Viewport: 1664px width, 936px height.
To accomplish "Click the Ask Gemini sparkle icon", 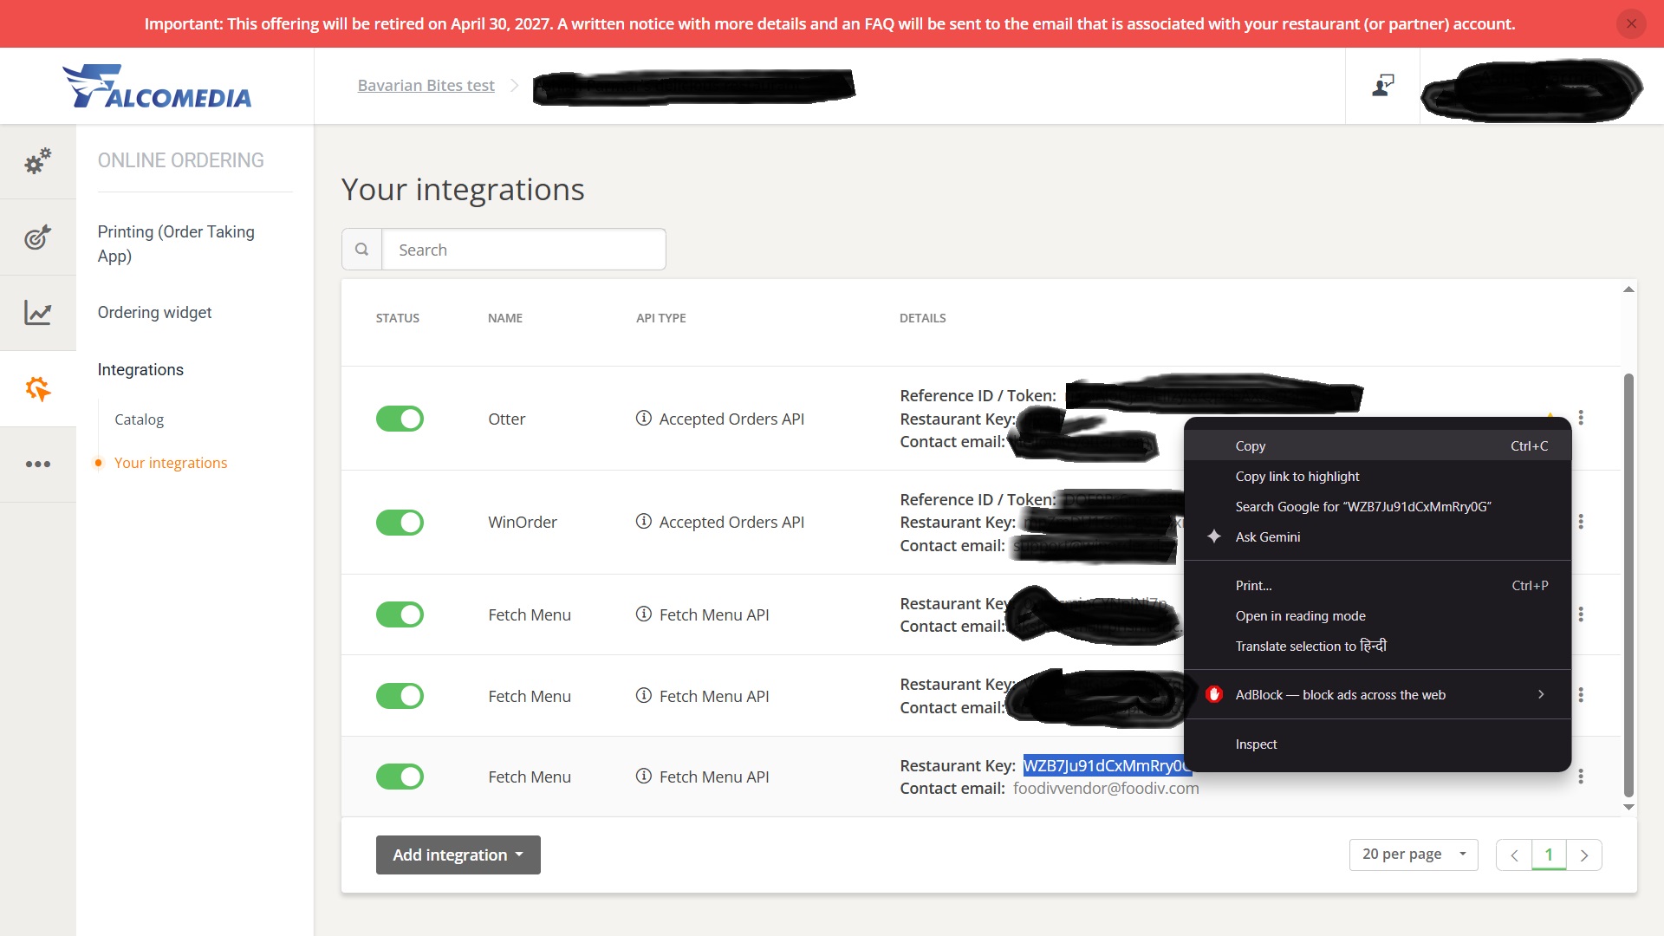I will 1214,536.
